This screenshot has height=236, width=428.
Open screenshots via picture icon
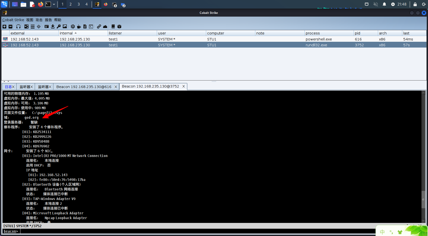pos(65,26)
